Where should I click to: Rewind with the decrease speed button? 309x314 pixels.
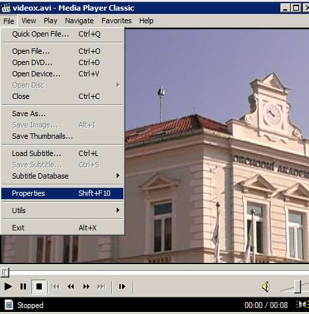pyautogui.click(x=71, y=287)
